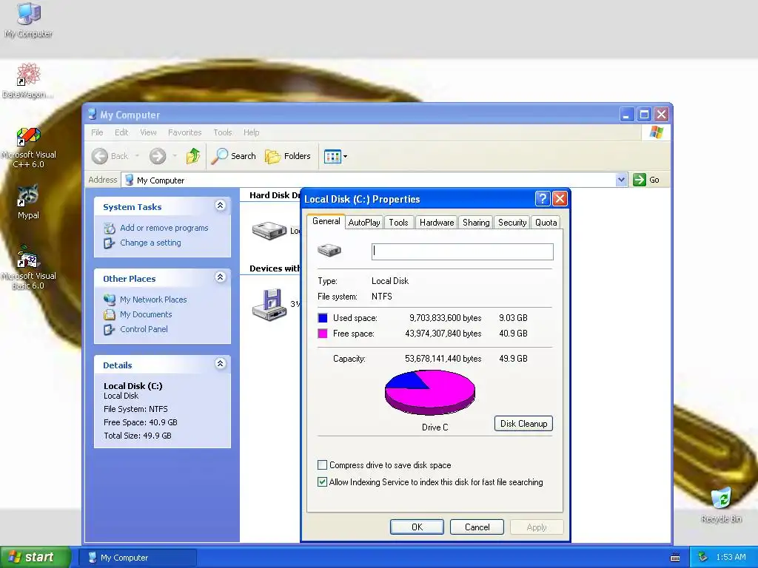
Task: Click the Back arrow in My Computer
Action: pos(100,156)
